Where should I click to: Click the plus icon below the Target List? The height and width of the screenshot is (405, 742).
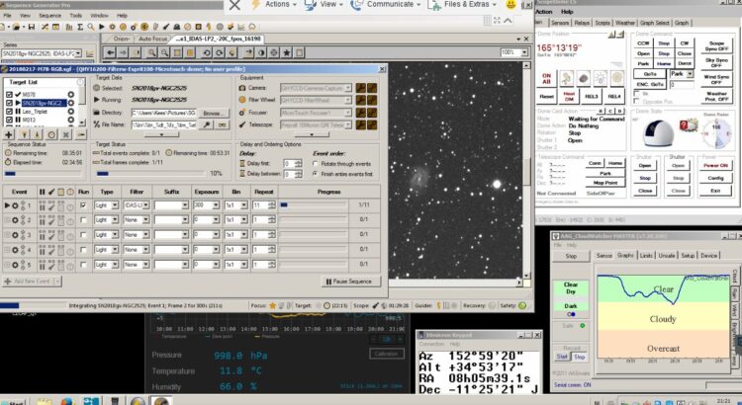point(9,135)
